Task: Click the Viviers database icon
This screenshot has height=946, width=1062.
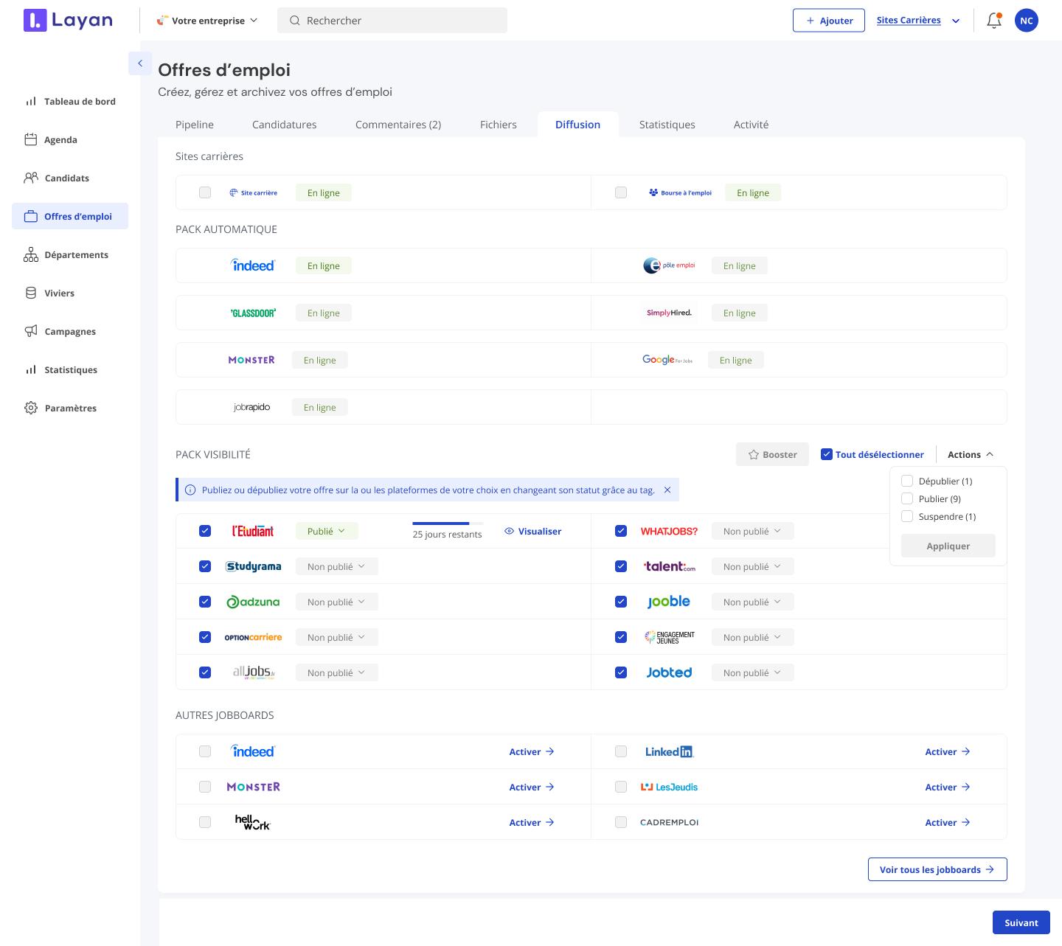Action: click(31, 293)
